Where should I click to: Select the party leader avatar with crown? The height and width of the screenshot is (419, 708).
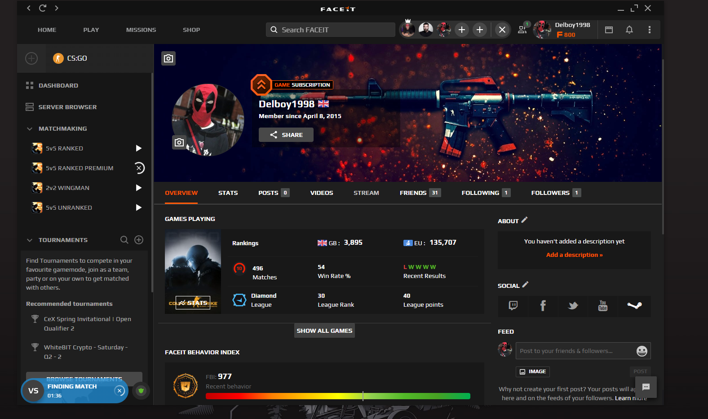tap(408, 29)
